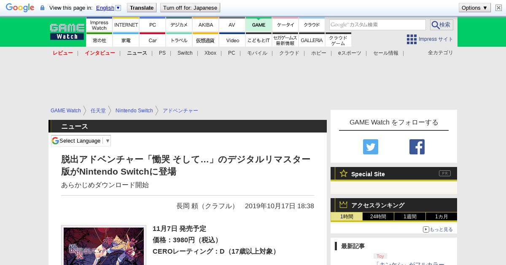Screen dimensions: 506x265
Task: Click the モバイル category link
Action: (x=257, y=53)
